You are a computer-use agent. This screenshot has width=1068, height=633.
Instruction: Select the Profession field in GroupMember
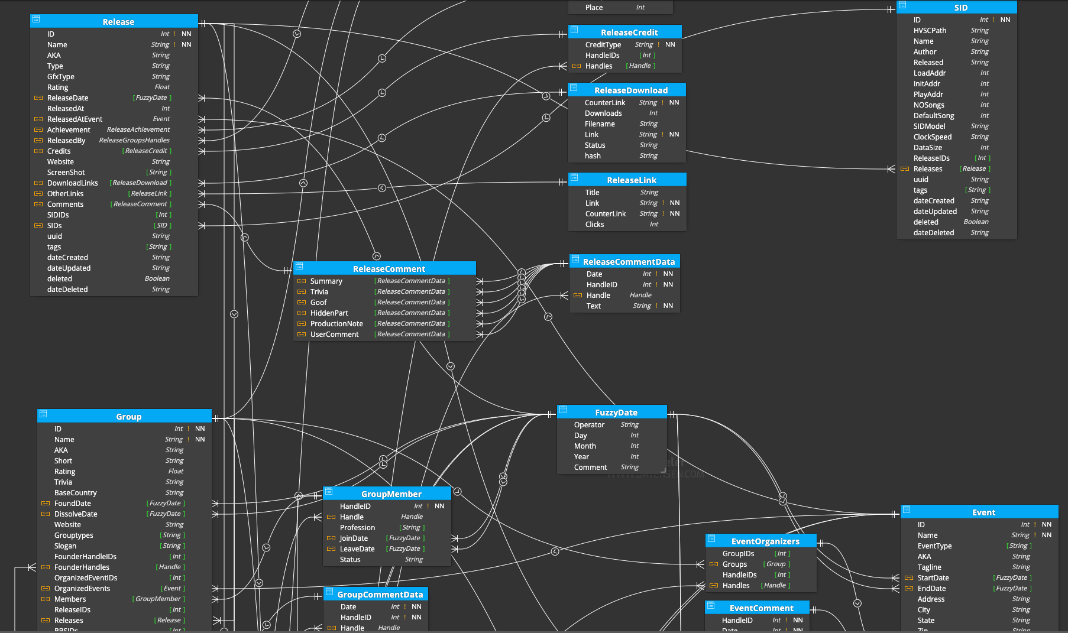tap(357, 528)
